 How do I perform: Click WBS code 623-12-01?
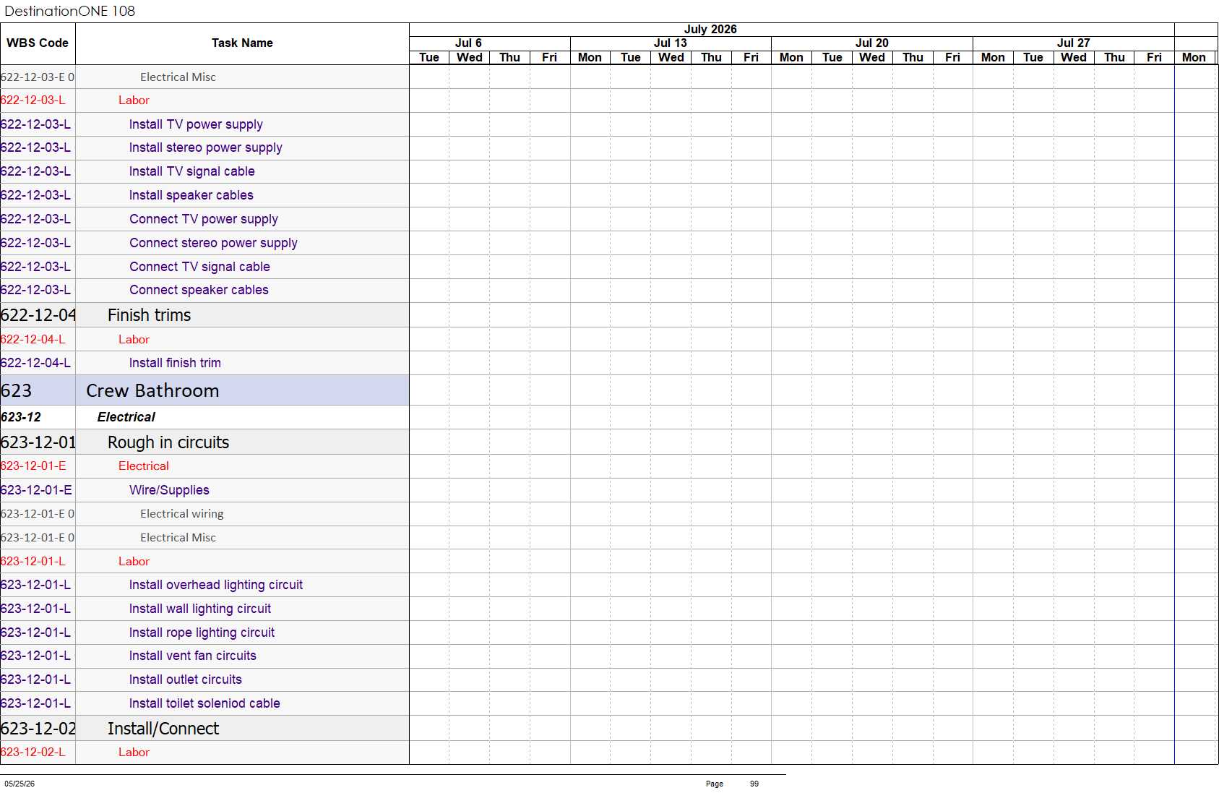(38, 442)
